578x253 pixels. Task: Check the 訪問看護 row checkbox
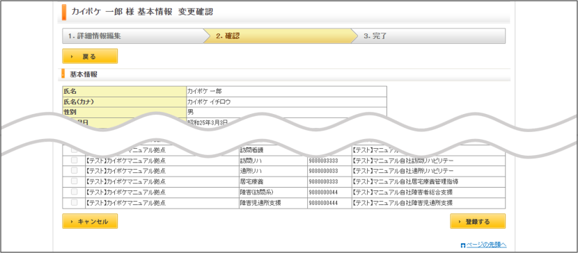[x=74, y=150]
